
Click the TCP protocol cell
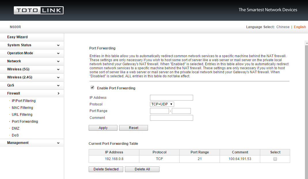159,159
